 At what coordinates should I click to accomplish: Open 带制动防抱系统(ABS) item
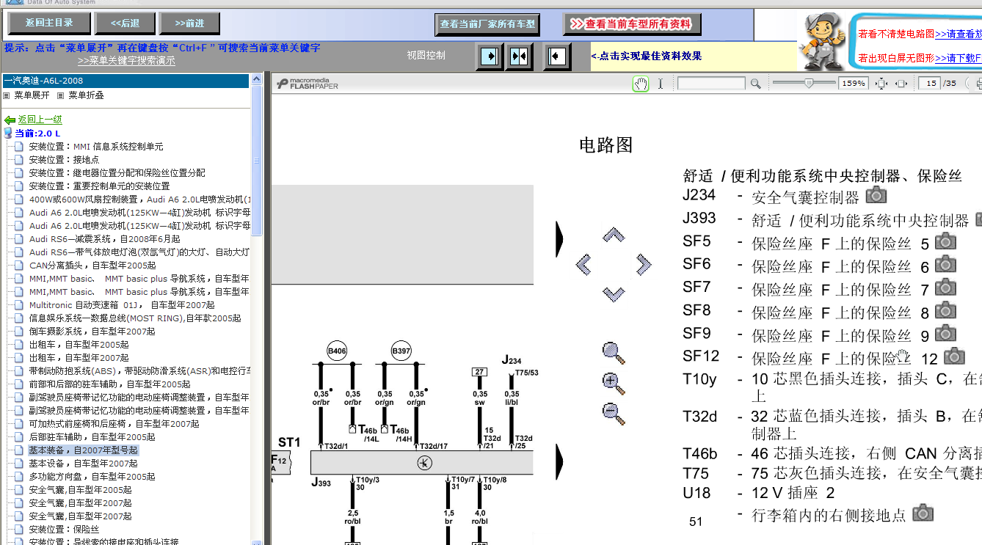[x=139, y=371]
